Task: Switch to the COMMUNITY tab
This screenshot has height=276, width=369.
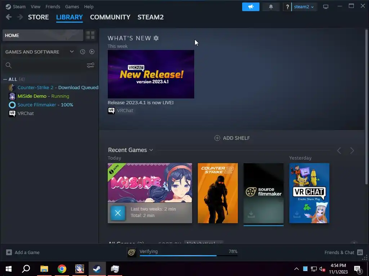Action: click(110, 17)
